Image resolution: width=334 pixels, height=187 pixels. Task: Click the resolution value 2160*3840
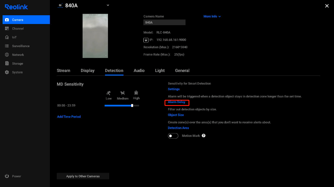pyautogui.click(x=180, y=47)
